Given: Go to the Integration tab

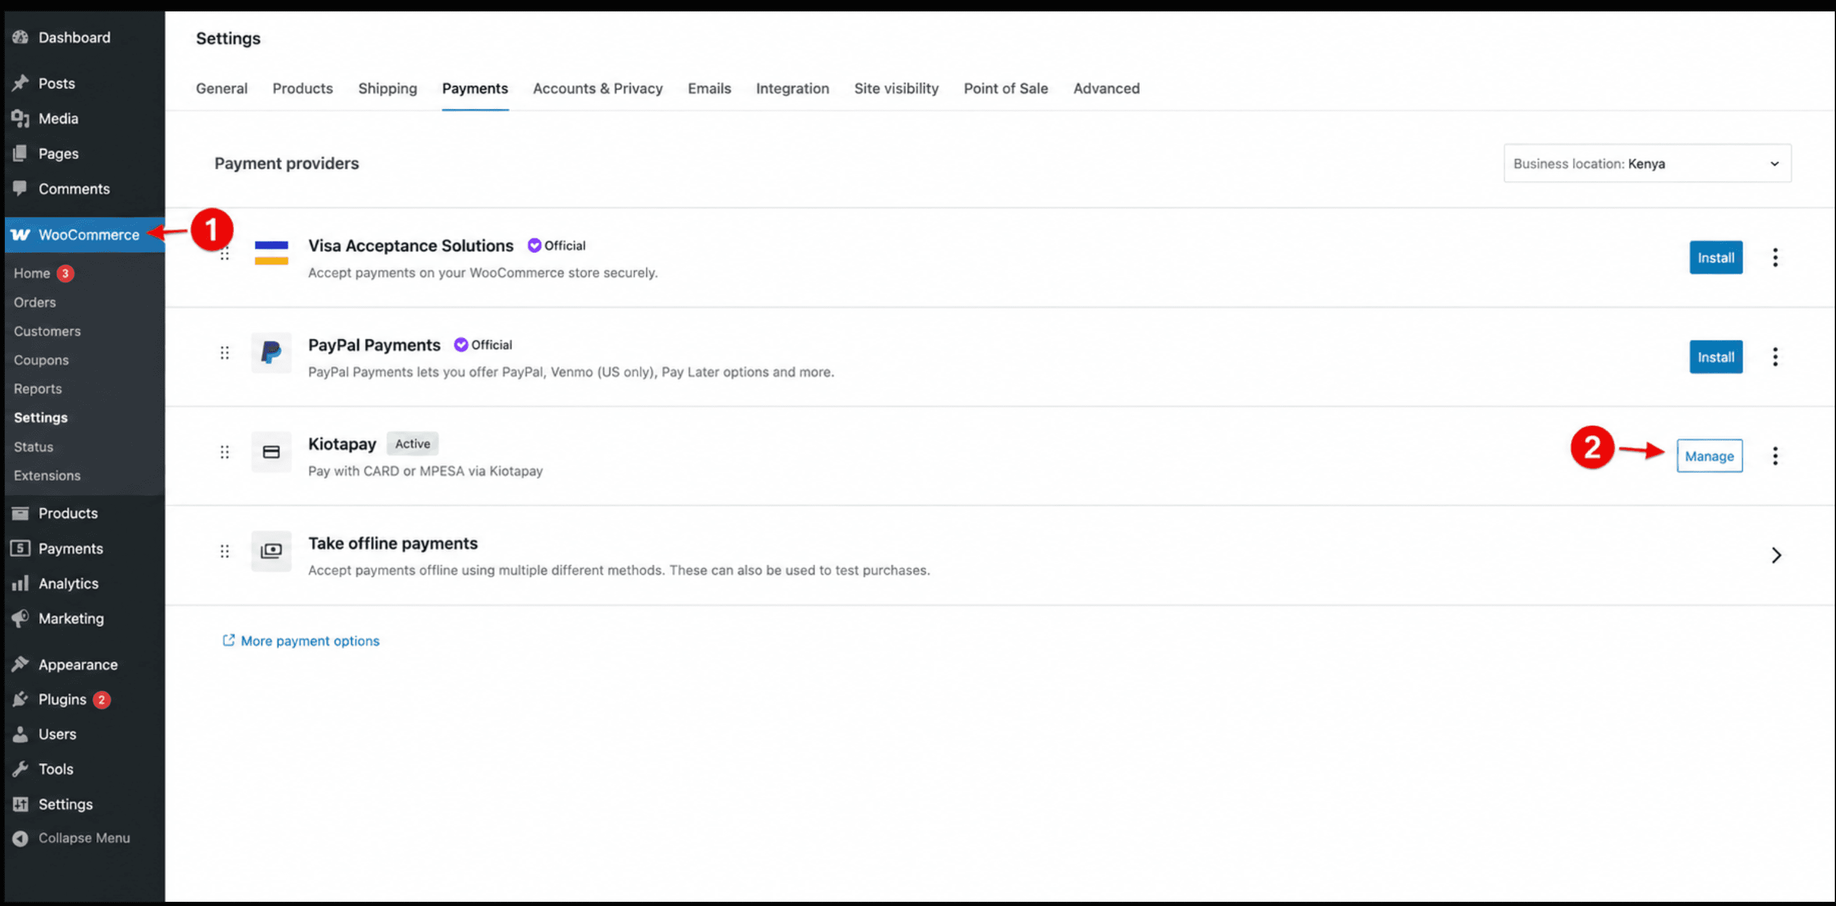Looking at the screenshot, I should click(792, 88).
